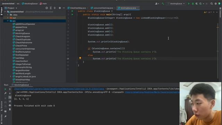Go to previous highlighted error arrow
Viewport: 222px width, 125px height.
coord(214,12)
